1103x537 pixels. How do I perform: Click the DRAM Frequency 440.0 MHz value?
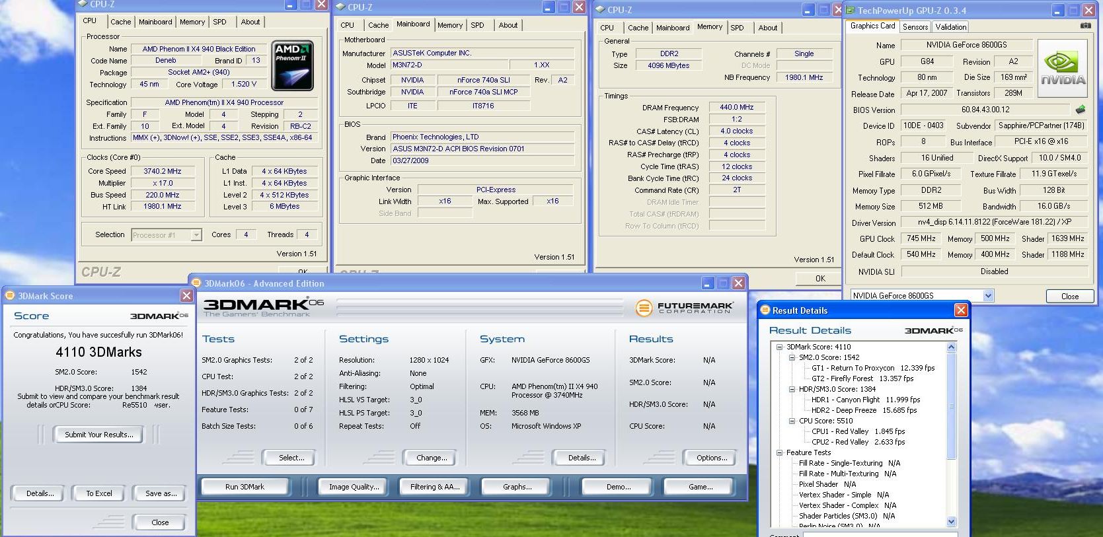[x=737, y=107]
